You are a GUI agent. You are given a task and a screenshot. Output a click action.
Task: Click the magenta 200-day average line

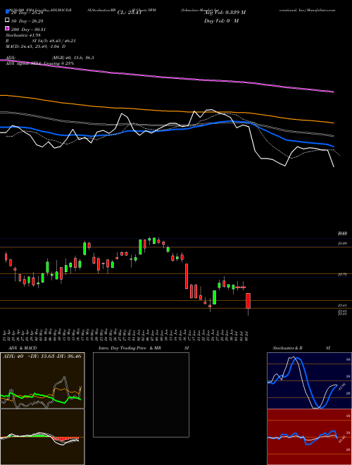(x=167, y=77)
